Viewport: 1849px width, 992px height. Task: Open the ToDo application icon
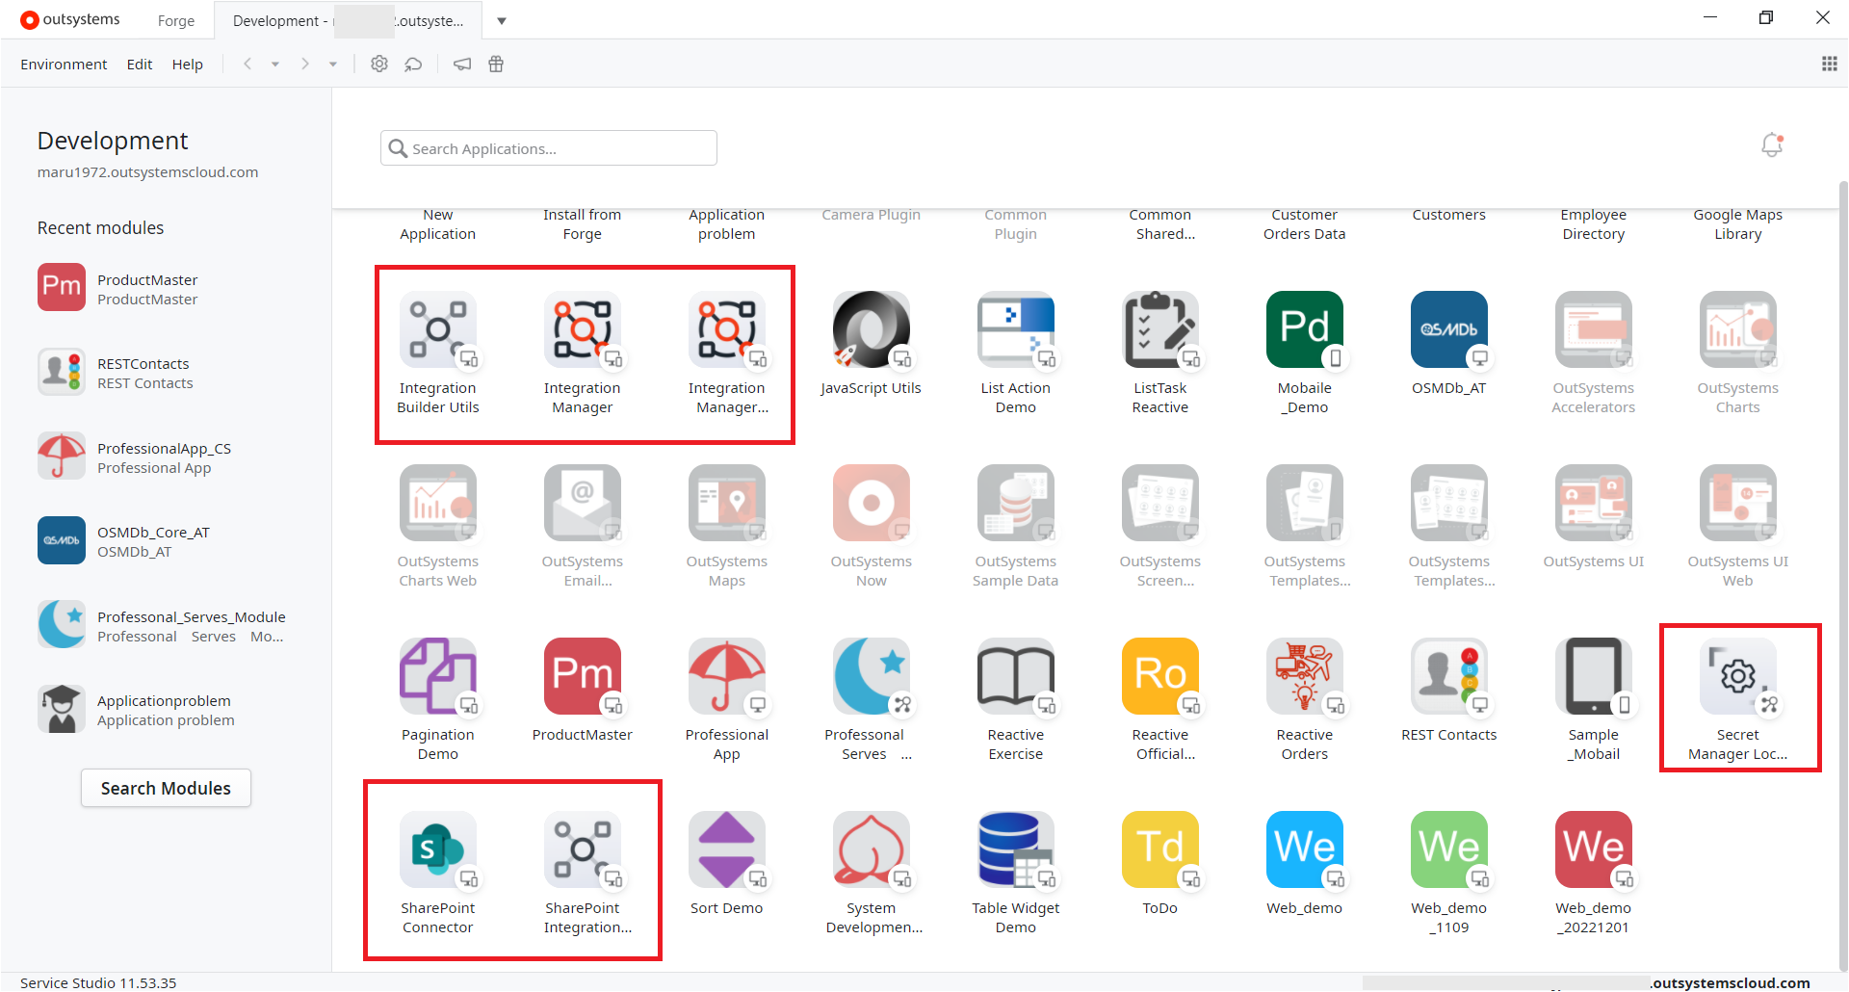1159,849
